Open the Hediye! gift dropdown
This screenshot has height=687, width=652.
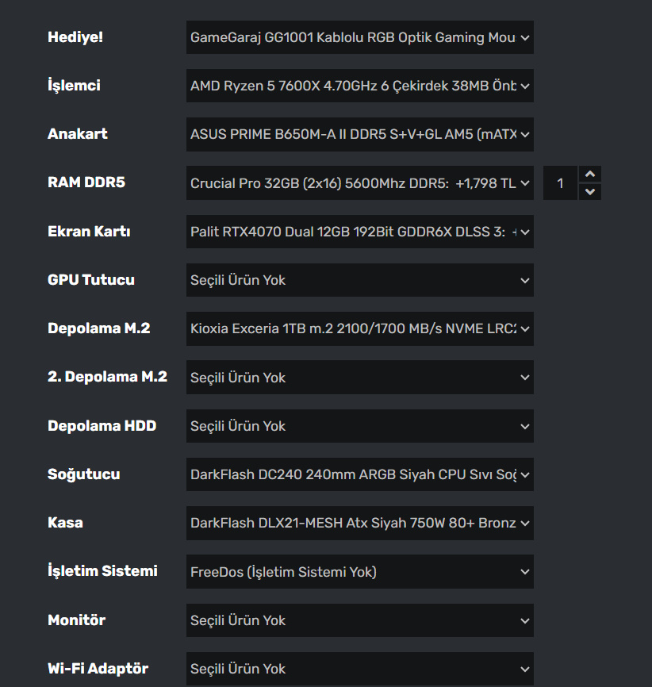(x=359, y=37)
